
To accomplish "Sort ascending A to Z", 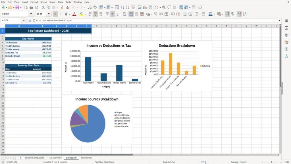I will click(122, 7).
